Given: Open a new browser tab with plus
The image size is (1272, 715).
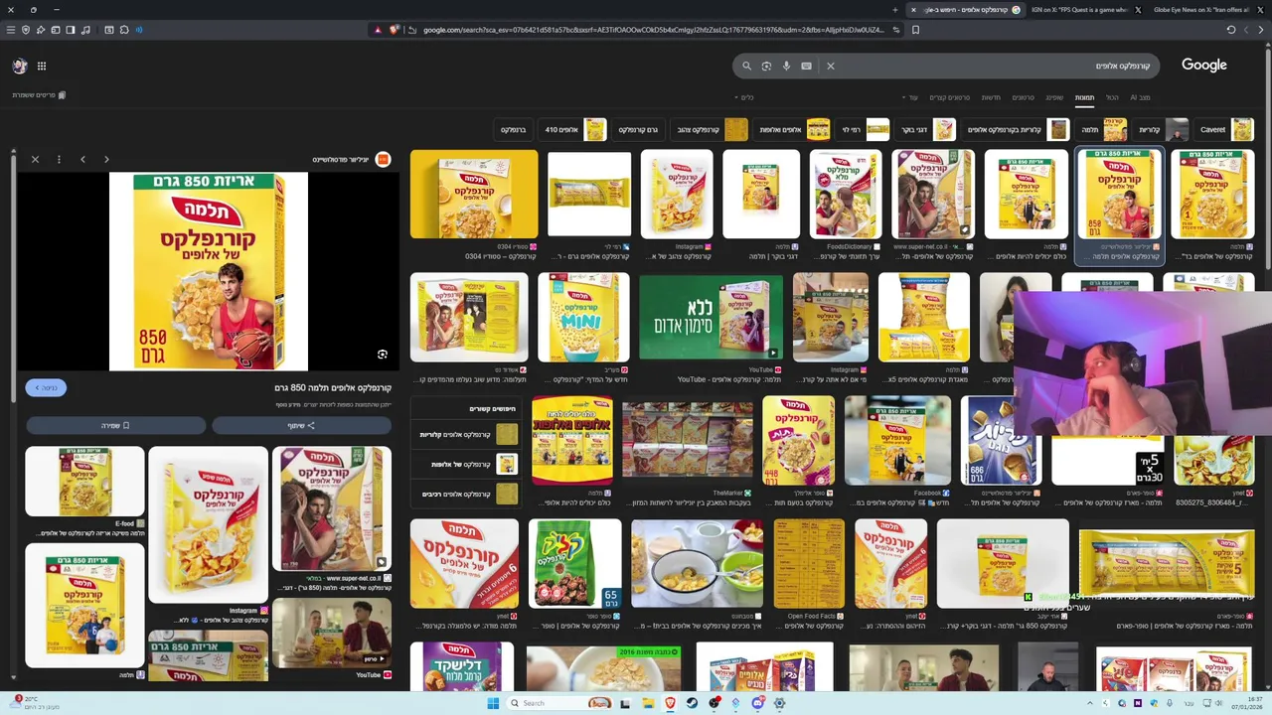Looking at the screenshot, I should (x=895, y=10).
